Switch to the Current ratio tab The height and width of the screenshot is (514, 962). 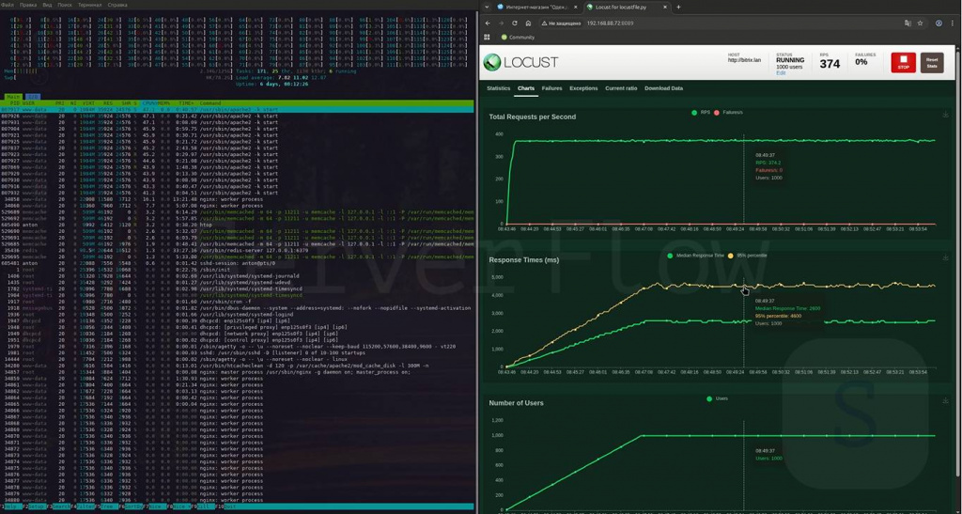pyautogui.click(x=621, y=88)
